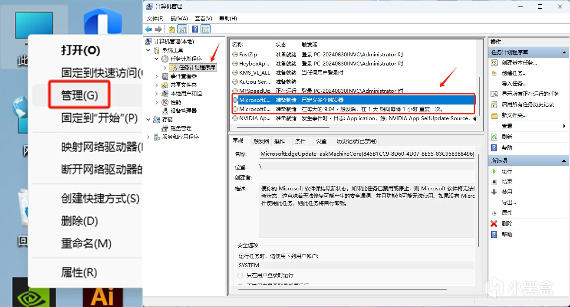The width and height of the screenshot is (570, 307).
Task: Switch to the 设置 tab
Action: click(321, 141)
